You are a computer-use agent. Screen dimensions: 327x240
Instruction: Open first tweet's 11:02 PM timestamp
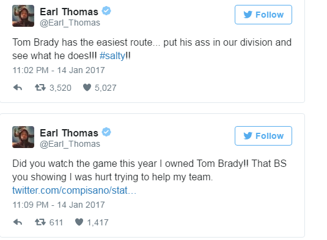coord(59,70)
